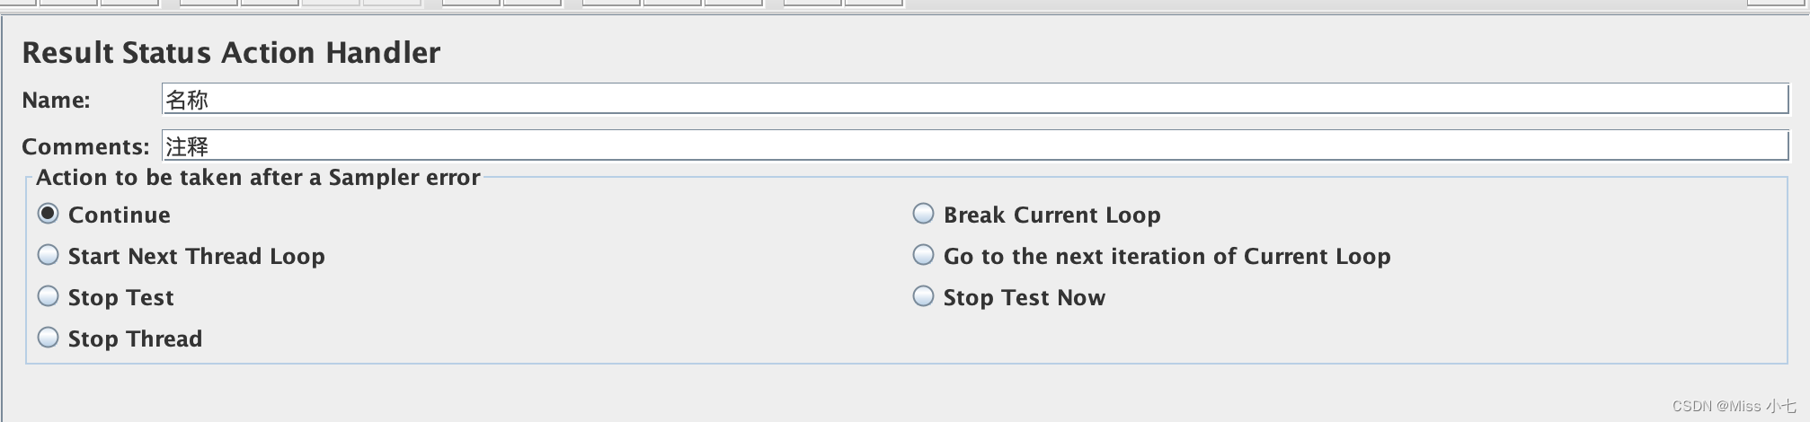
Task: Click the 'Break Current Loop' label text
Action: pyautogui.click(x=1051, y=215)
